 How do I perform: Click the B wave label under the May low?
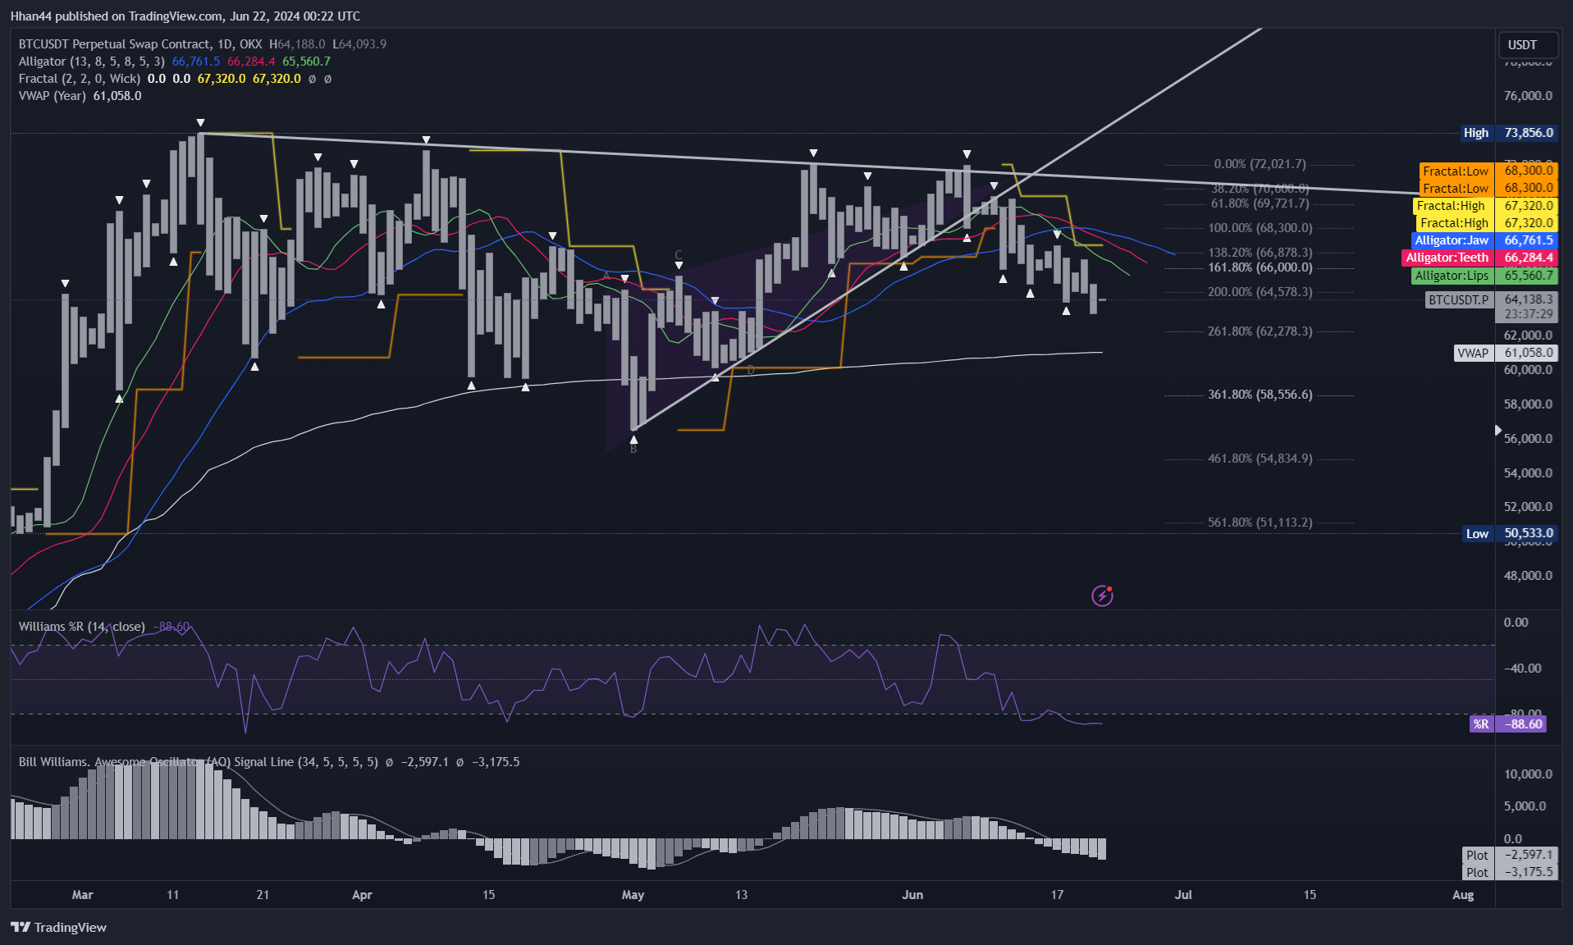(633, 450)
